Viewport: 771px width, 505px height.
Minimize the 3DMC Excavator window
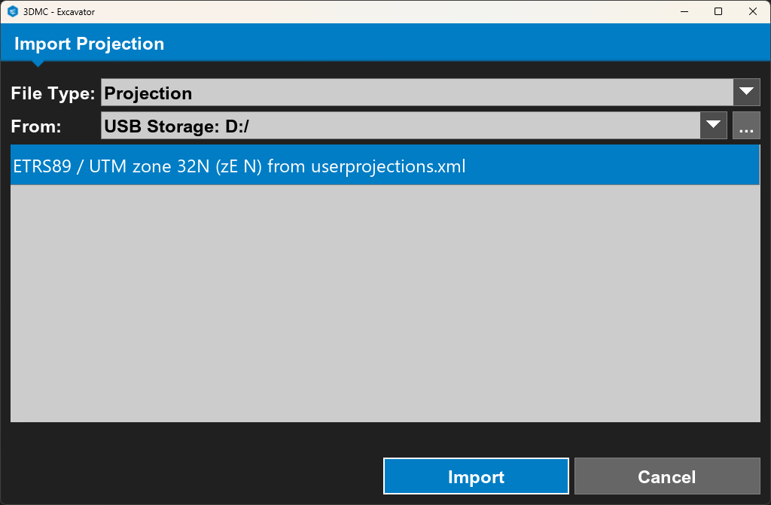pos(684,11)
